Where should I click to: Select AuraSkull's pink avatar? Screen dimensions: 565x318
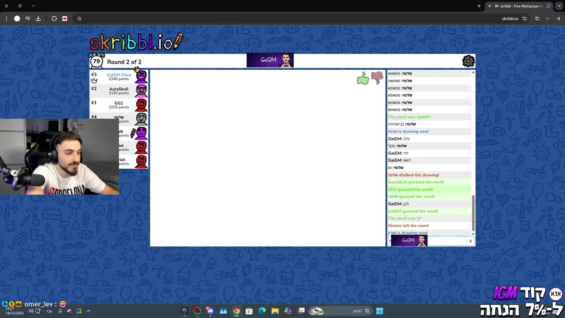[141, 91]
